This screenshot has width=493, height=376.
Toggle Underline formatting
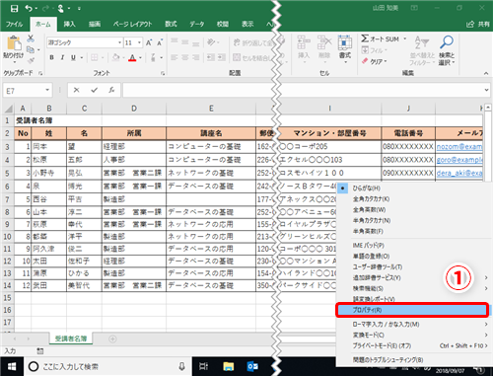(x=73, y=57)
